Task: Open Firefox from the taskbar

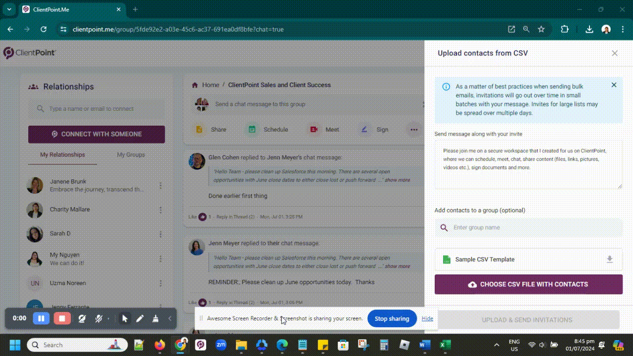Action: 160,345
